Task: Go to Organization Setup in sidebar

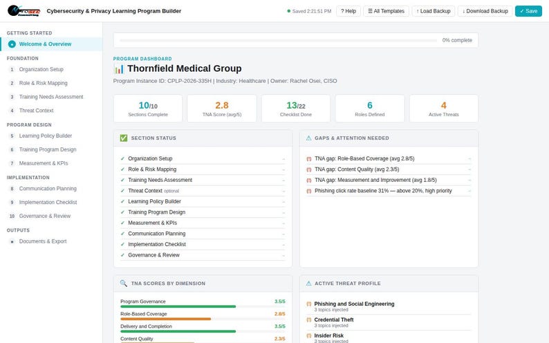Action: (51, 69)
